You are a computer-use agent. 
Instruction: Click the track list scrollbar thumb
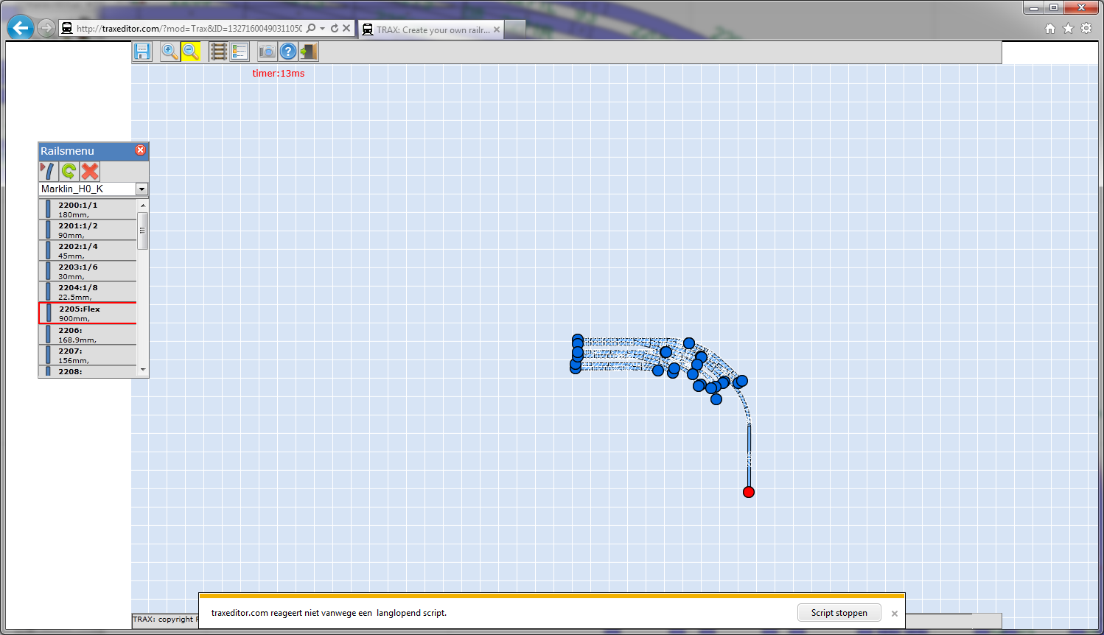point(143,231)
